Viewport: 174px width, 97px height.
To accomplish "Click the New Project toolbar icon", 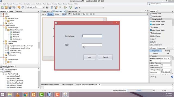I will point(6,7).
